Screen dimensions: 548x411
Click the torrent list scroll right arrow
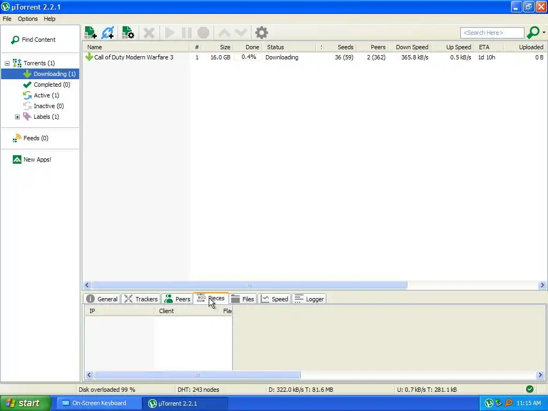[542, 285]
